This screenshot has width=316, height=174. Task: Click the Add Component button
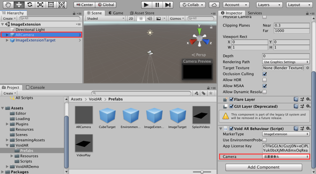(264, 167)
